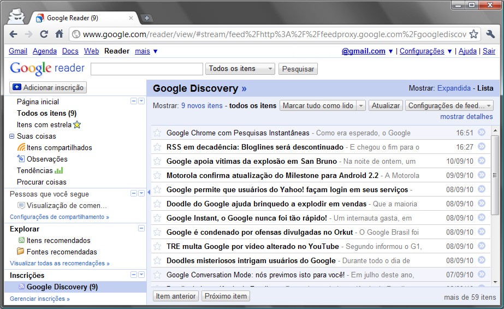Open original article for RSS em decadência

coord(482,146)
